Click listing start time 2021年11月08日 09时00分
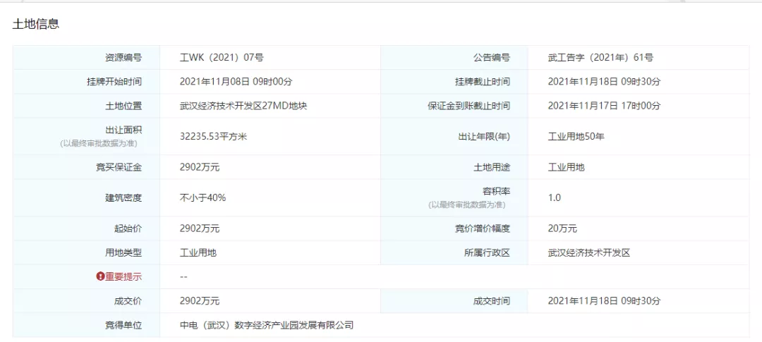This screenshot has height=342, width=762. coord(236,82)
